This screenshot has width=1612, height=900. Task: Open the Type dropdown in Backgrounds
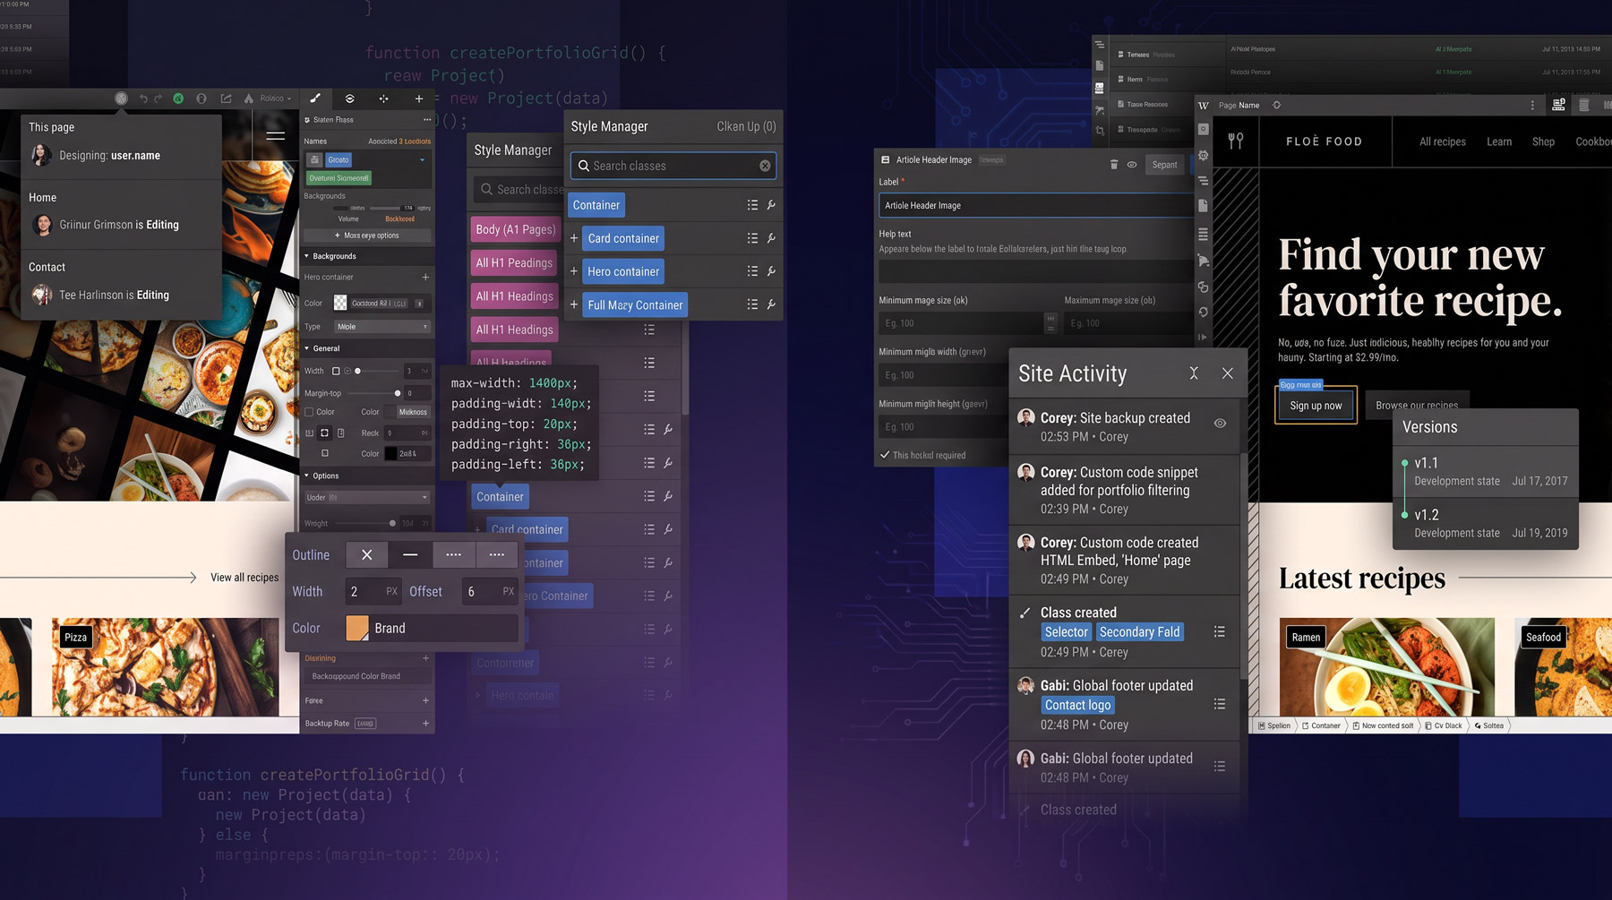(x=382, y=327)
